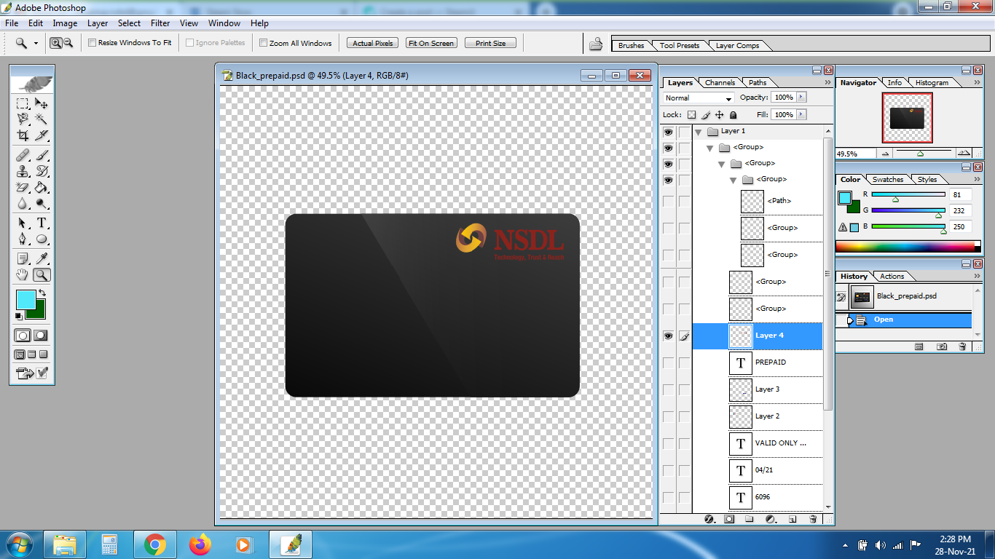This screenshot has height=559, width=995.
Task: Select the Paint Bucket tool
Action: [x=42, y=188]
